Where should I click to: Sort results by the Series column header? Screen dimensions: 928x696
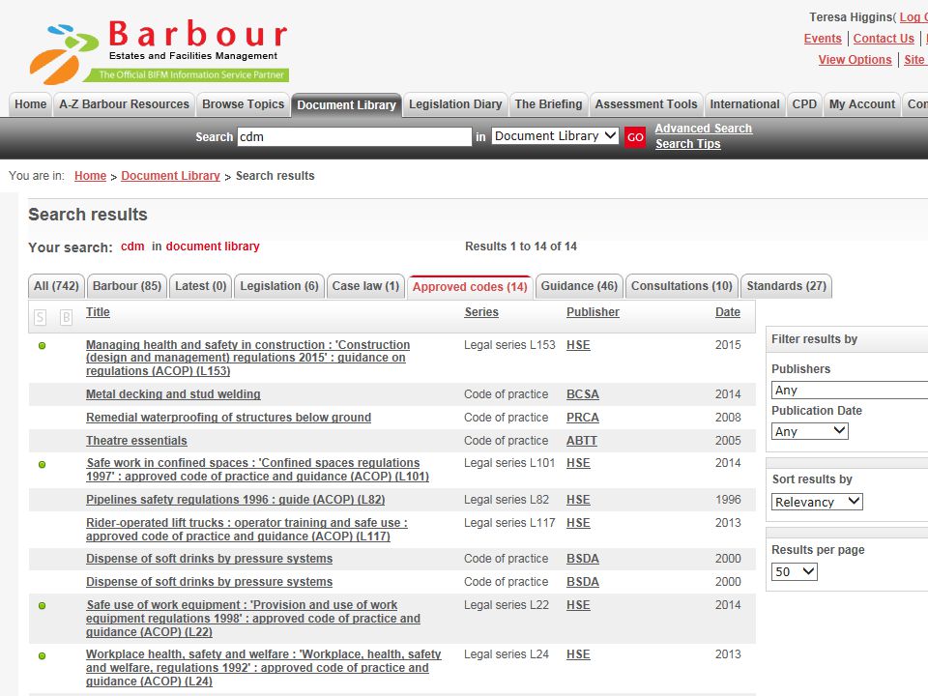coord(481,312)
